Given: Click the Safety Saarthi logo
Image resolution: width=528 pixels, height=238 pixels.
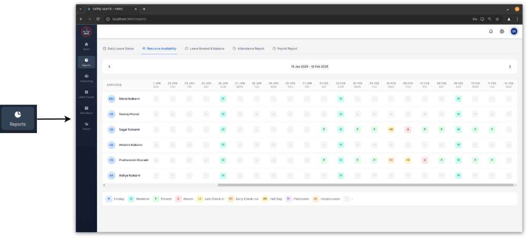Looking at the screenshot, I should tap(86, 32).
